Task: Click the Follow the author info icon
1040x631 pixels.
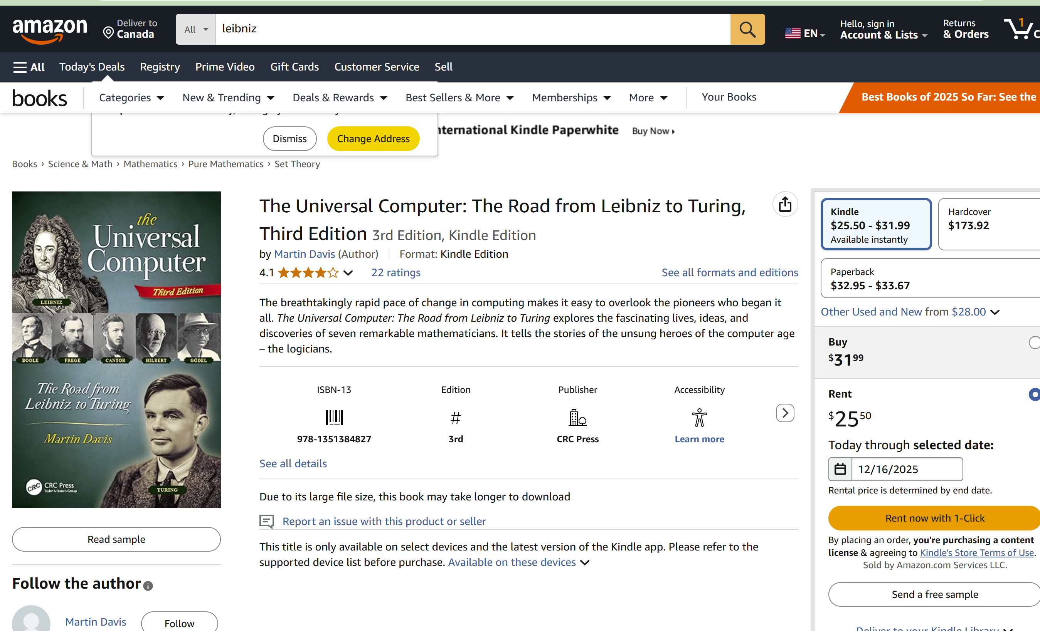Action: coord(148,586)
